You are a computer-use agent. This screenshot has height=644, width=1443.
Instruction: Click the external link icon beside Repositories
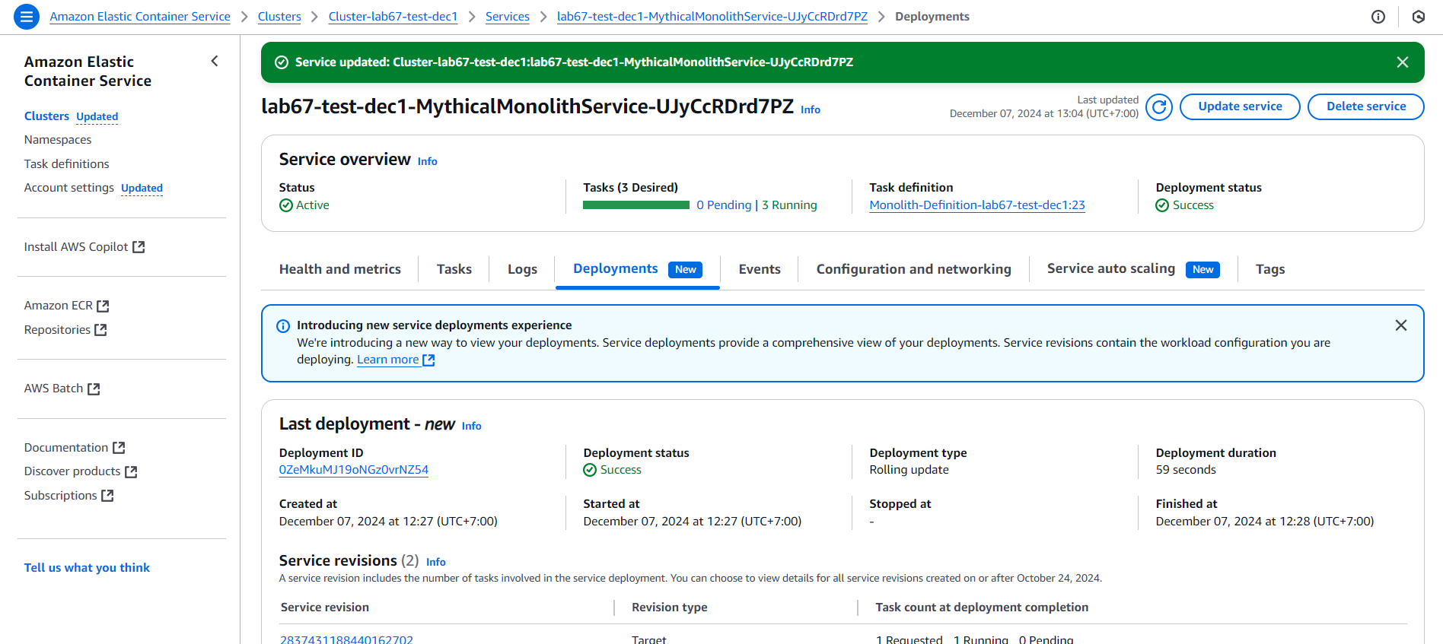point(100,330)
